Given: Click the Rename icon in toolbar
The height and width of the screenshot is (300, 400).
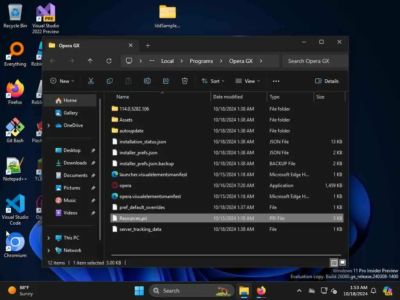Looking at the screenshot, I should pyautogui.click(x=147, y=81).
